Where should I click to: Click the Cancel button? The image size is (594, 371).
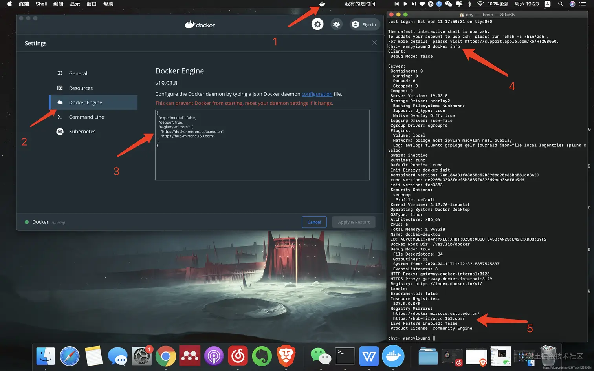point(314,222)
